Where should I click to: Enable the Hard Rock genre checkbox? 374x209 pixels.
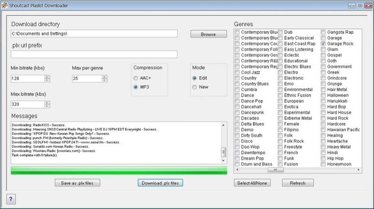tap(323, 118)
